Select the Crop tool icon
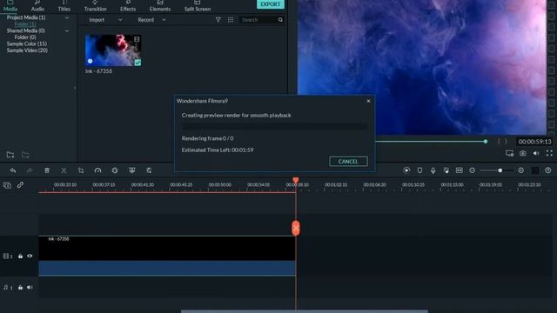557x313 pixels. [x=81, y=170]
